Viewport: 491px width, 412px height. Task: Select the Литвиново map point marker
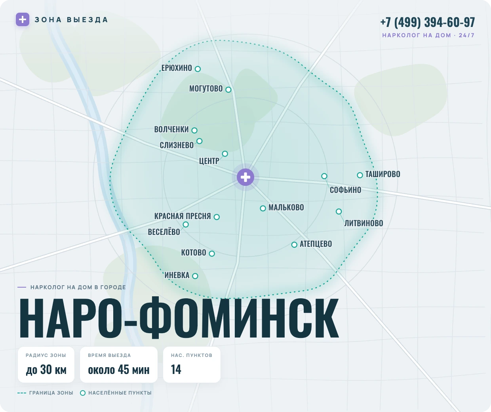[x=339, y=212]
